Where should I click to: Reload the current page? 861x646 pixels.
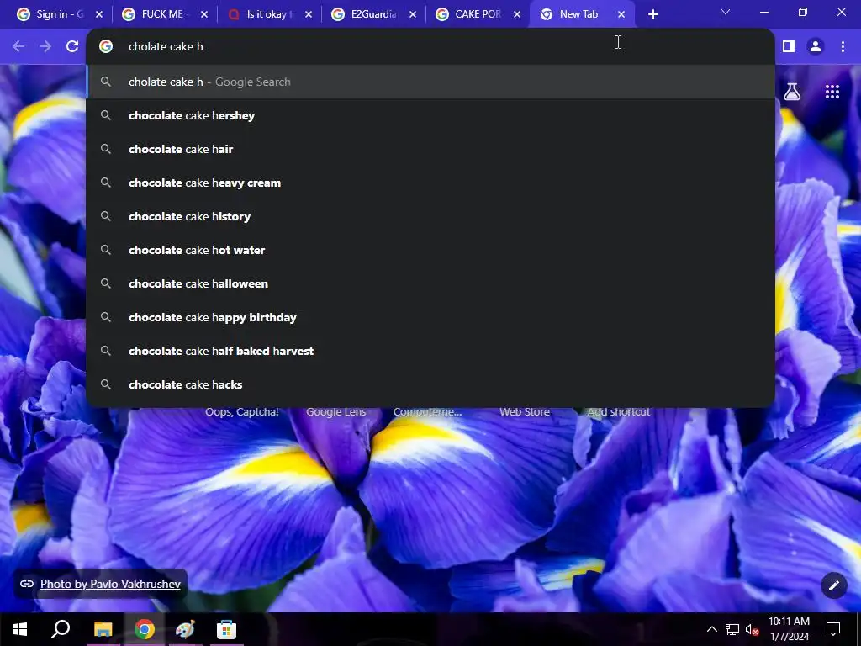click(72, 46)
